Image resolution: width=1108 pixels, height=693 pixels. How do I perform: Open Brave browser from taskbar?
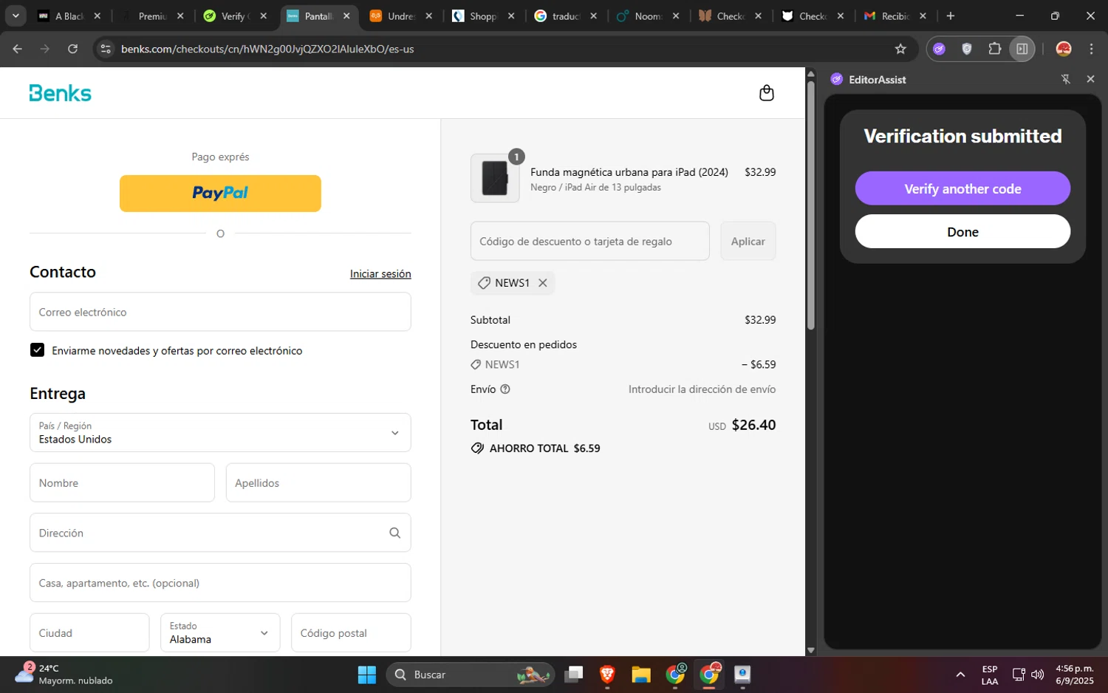[x=607, y=675]
